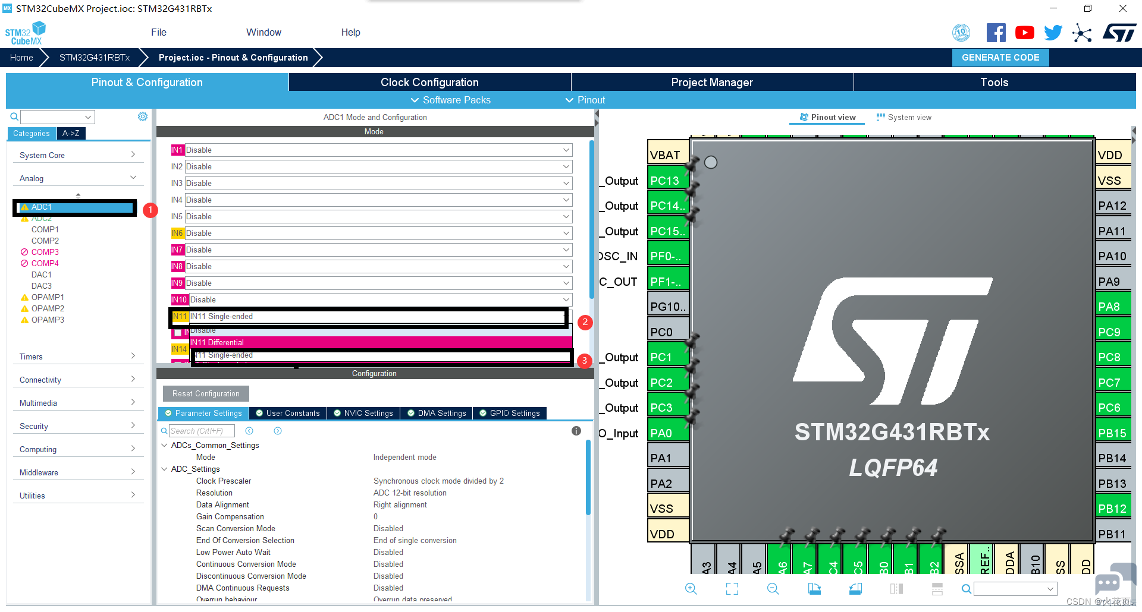Open the parameter info icon

tap(576, 431)
